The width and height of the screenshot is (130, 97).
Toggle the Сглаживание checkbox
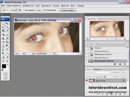click(44, 10)
